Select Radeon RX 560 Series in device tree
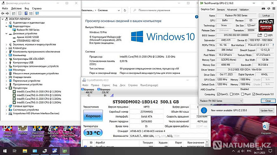 point(28,30)
